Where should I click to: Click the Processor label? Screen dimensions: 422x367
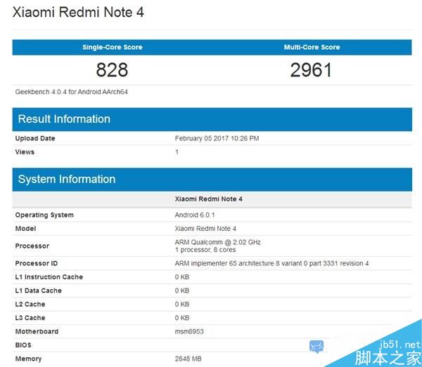click(x=32, y=246)
